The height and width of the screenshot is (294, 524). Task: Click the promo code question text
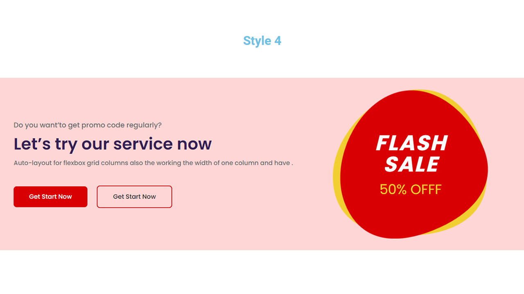(88, 125)
